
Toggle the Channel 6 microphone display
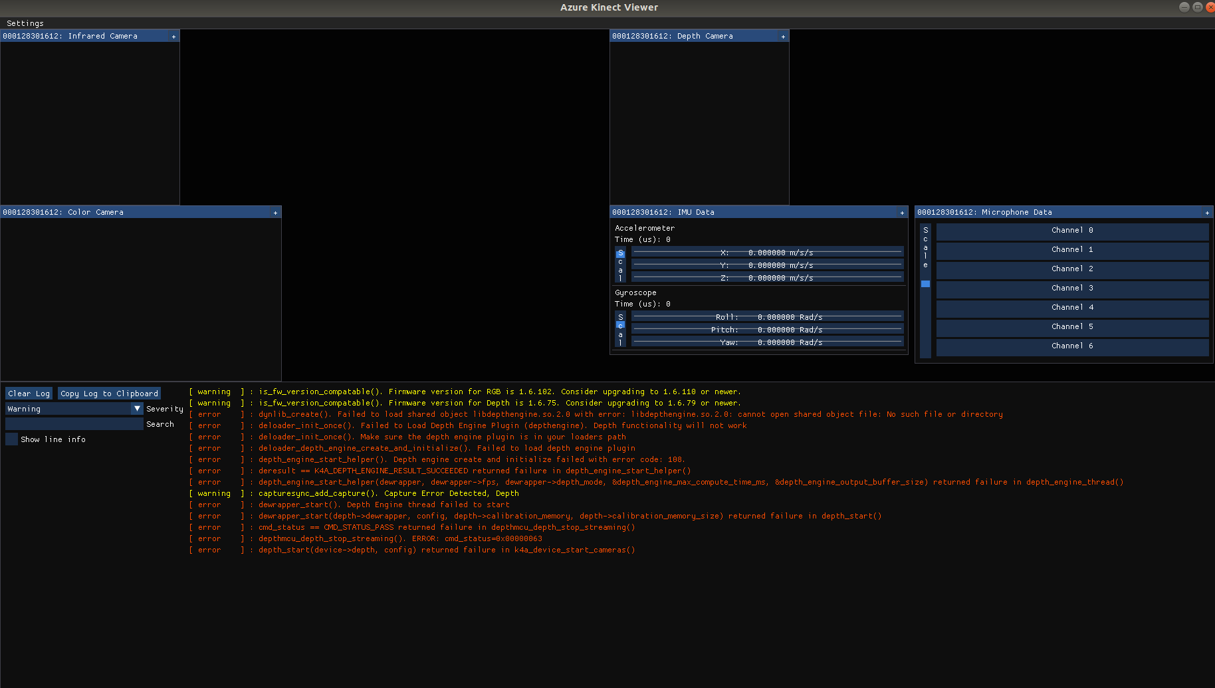point(1072,346)
